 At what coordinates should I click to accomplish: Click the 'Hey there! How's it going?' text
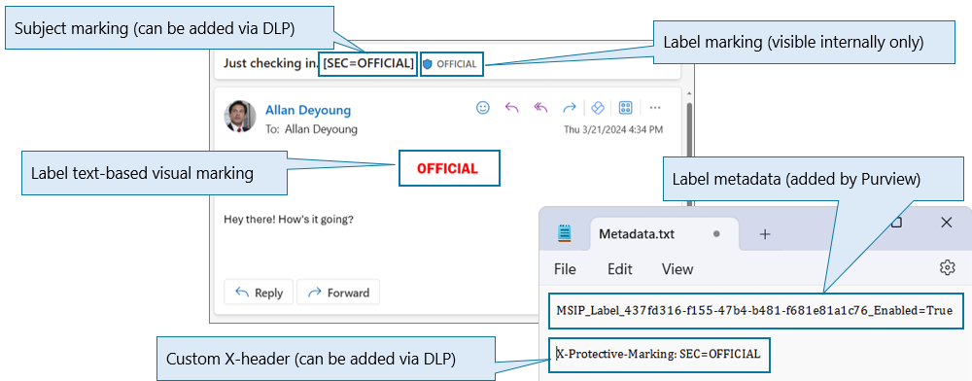[x=289, y=220]
